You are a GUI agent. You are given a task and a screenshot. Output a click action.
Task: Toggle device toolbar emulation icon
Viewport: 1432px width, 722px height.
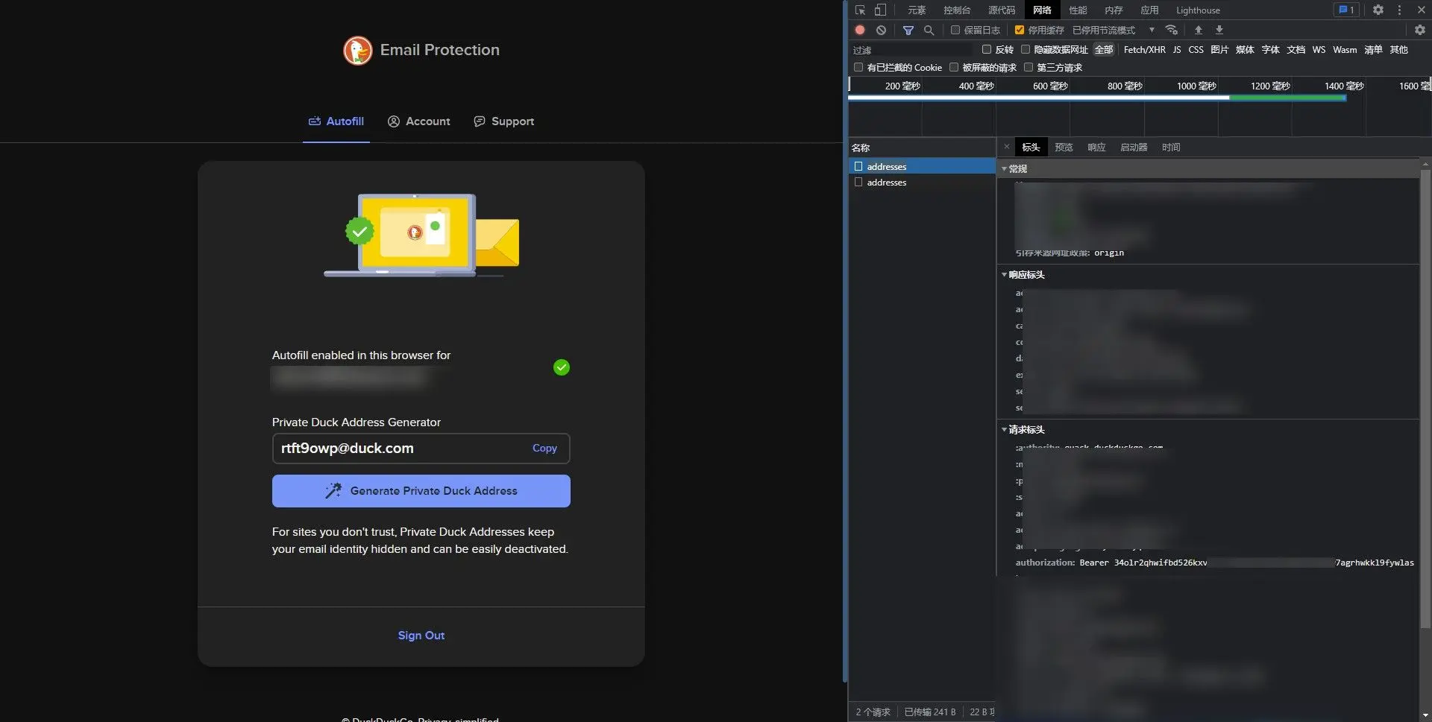(880, 10)
